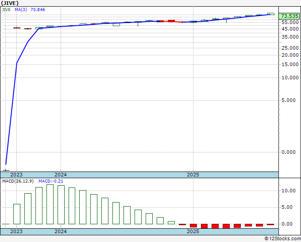Click 2023 on the MACD panel timeline

click(16, 231)
